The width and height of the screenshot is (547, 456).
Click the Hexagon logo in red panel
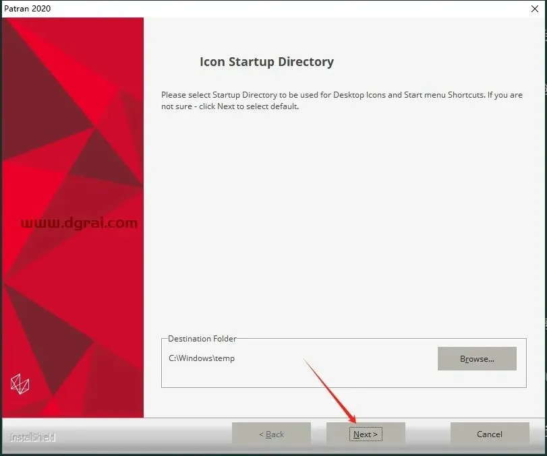point(20,384)
